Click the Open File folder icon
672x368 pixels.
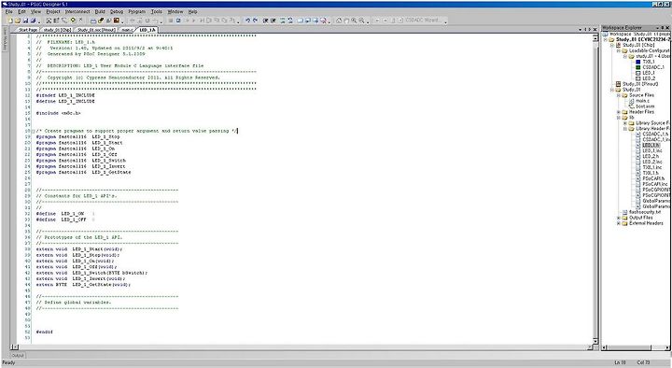coord(18,21)
